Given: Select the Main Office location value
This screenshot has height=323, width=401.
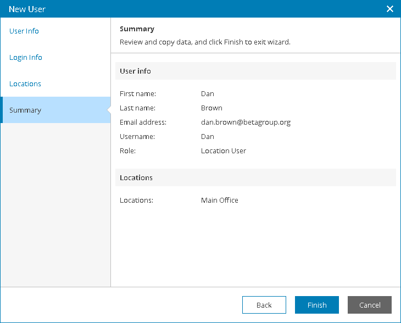Looking at the screenshot, I should pyautogui.click(x=219, y=201).
